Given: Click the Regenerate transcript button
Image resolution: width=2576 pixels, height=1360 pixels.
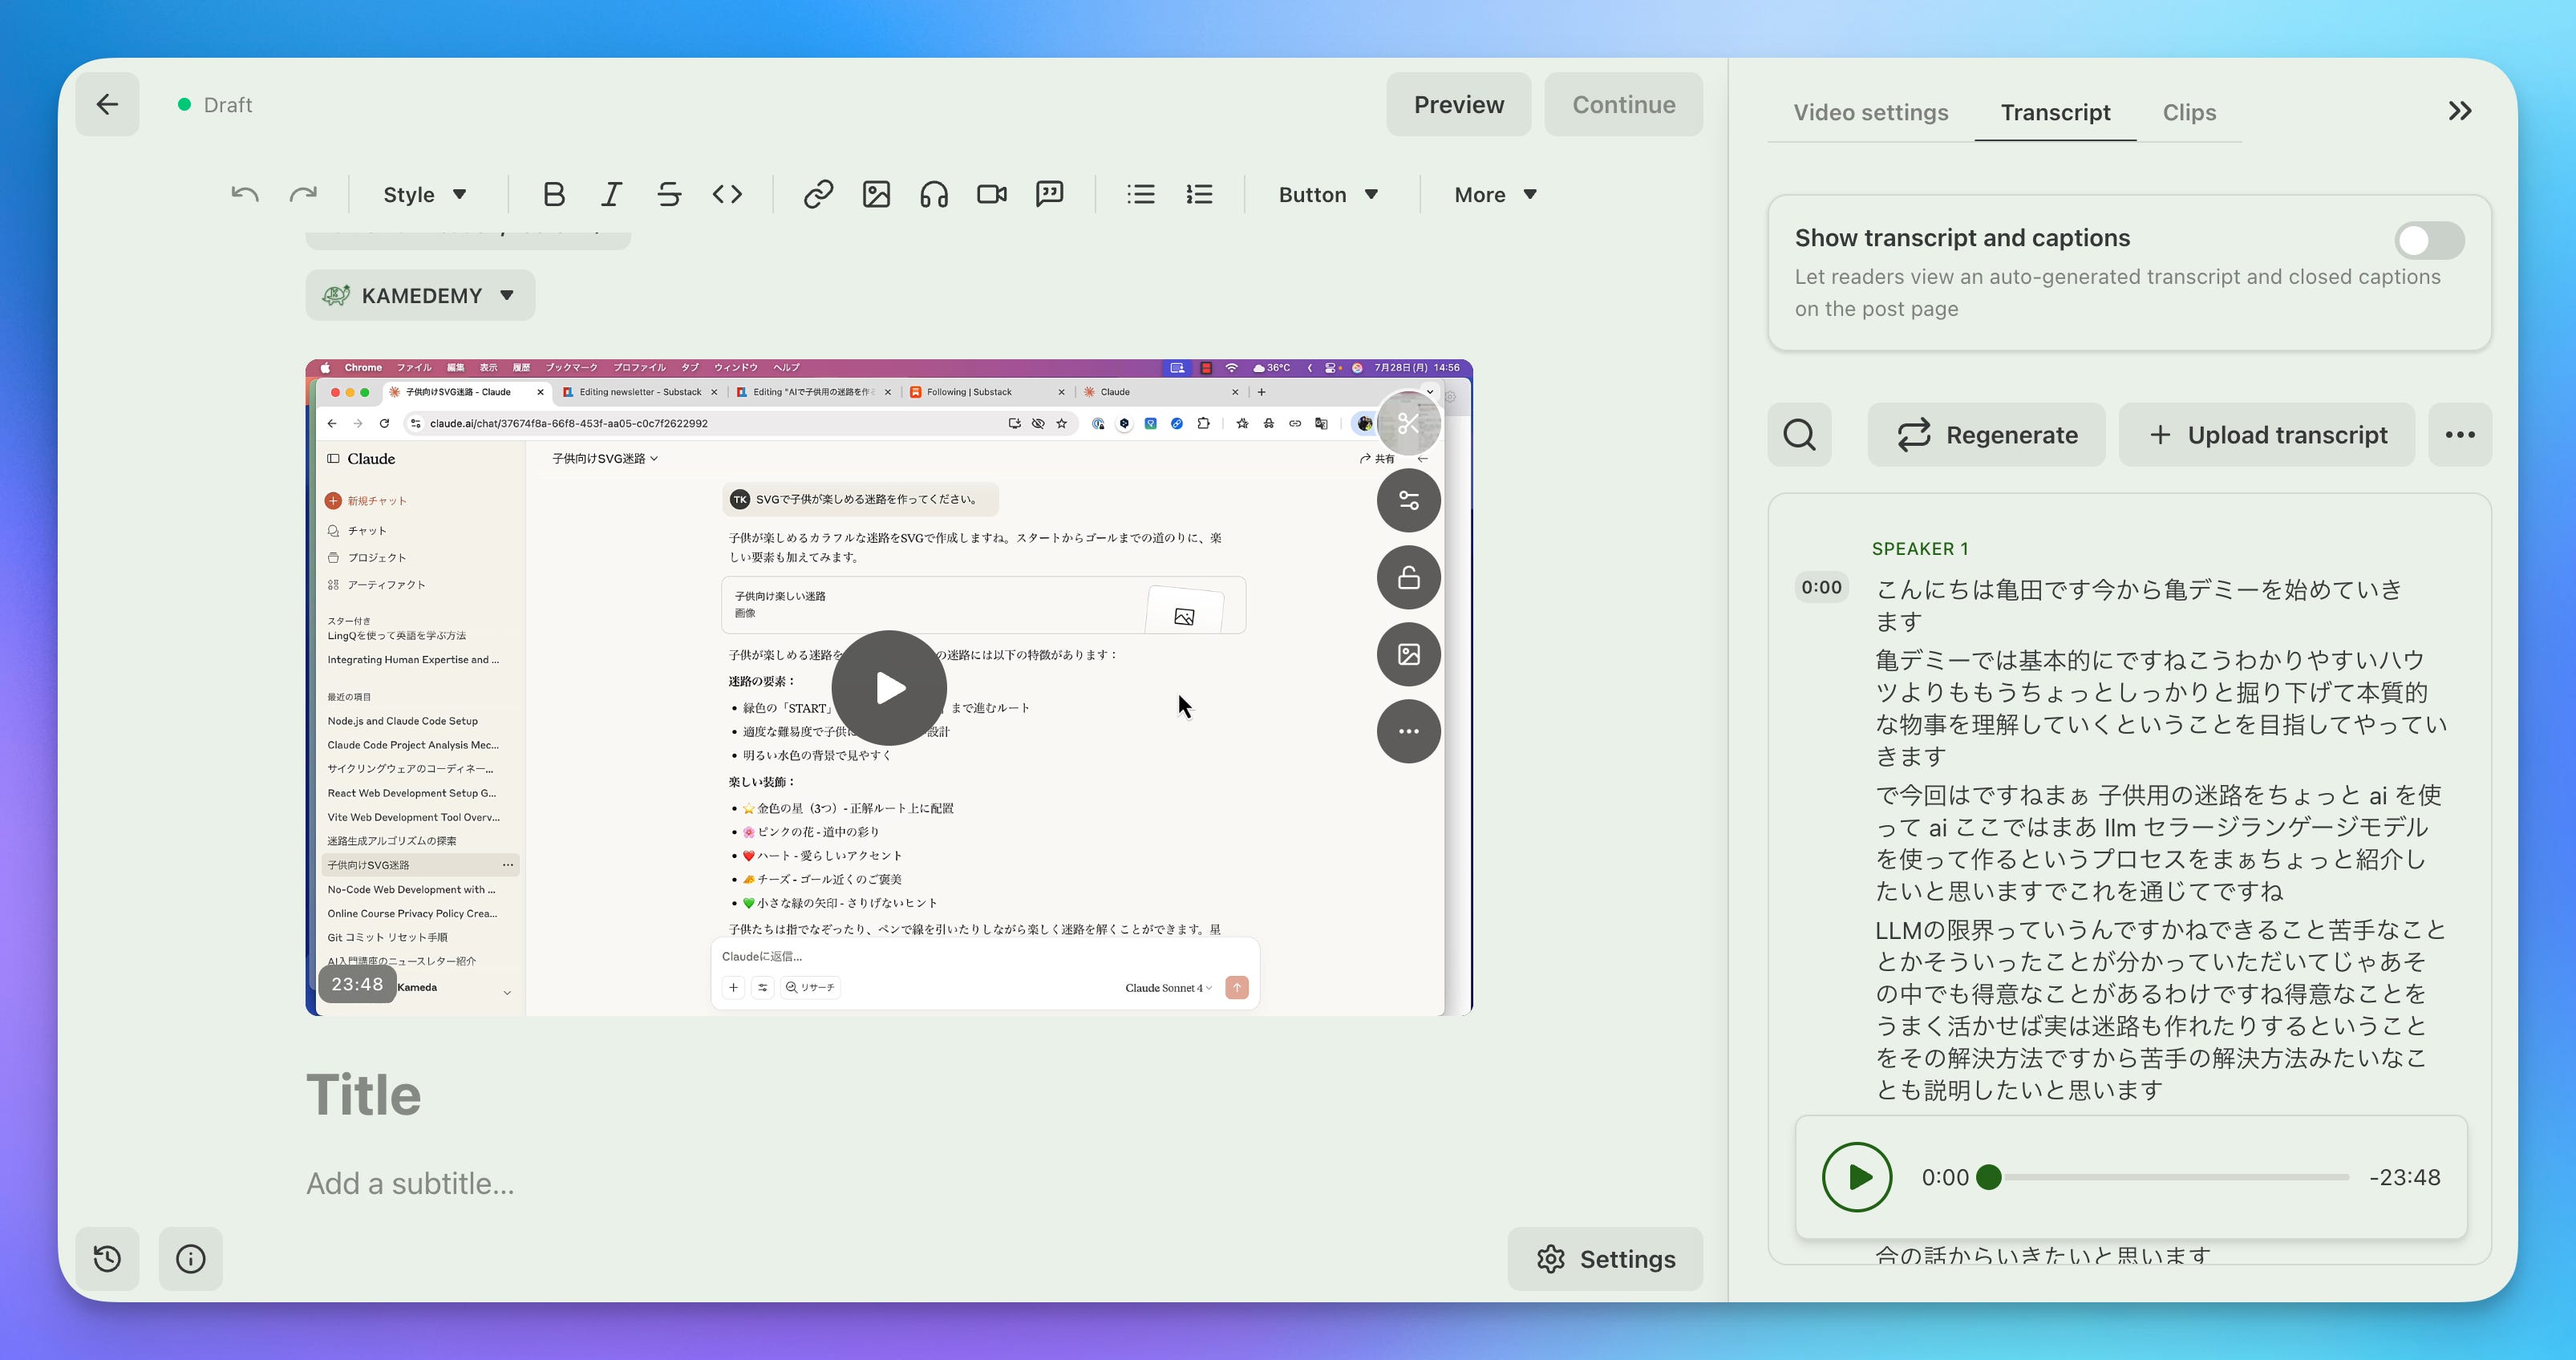Looking at the screenshot, I should click(x=1986, y=435).
